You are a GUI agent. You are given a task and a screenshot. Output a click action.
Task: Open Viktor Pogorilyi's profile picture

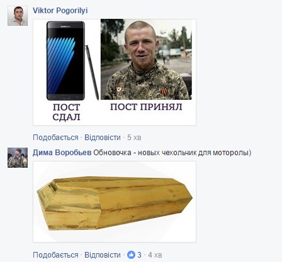tap(18, 16)
